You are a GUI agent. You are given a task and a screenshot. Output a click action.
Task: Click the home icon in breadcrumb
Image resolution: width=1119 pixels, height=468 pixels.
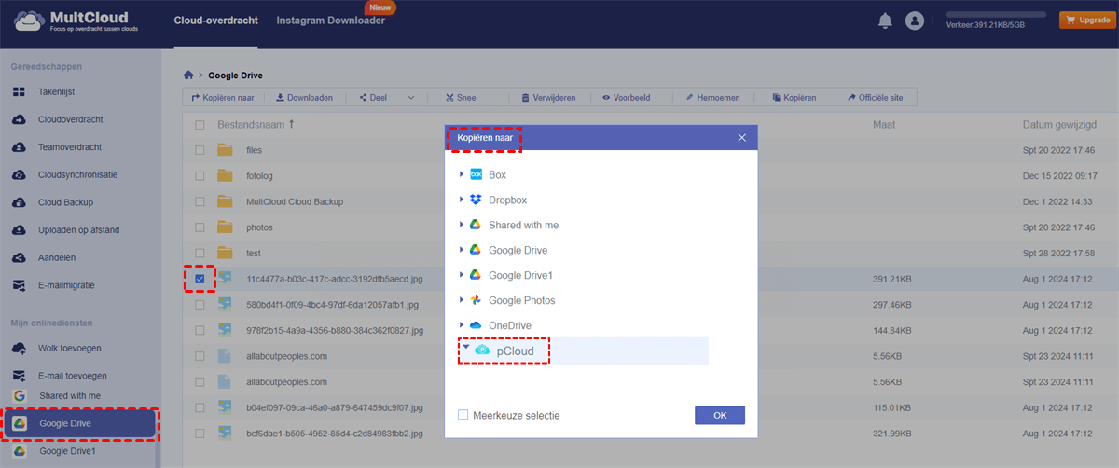point(189,75)
